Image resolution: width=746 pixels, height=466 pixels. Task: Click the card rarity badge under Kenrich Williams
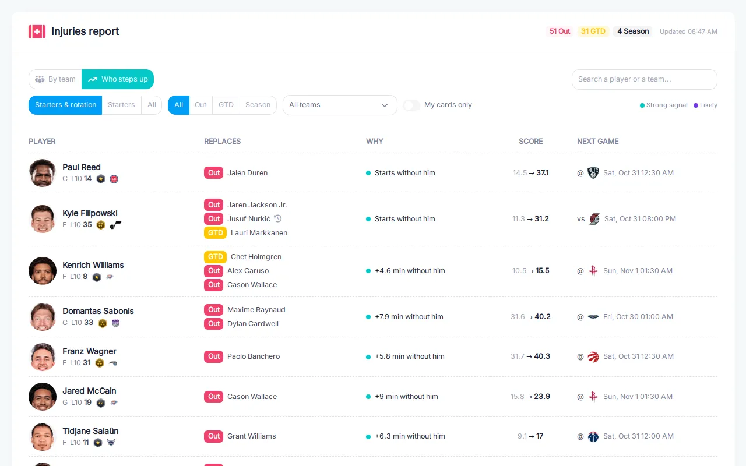point(97,277)
